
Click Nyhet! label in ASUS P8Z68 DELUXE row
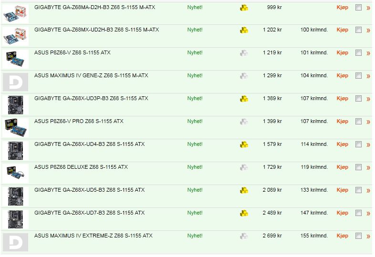[195, 167]
